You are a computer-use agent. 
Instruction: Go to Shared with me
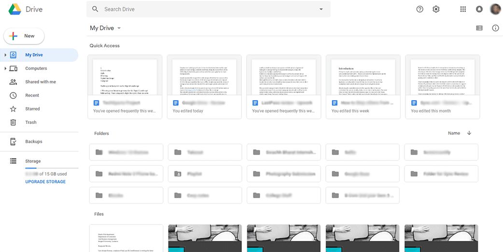pos(40,82)
